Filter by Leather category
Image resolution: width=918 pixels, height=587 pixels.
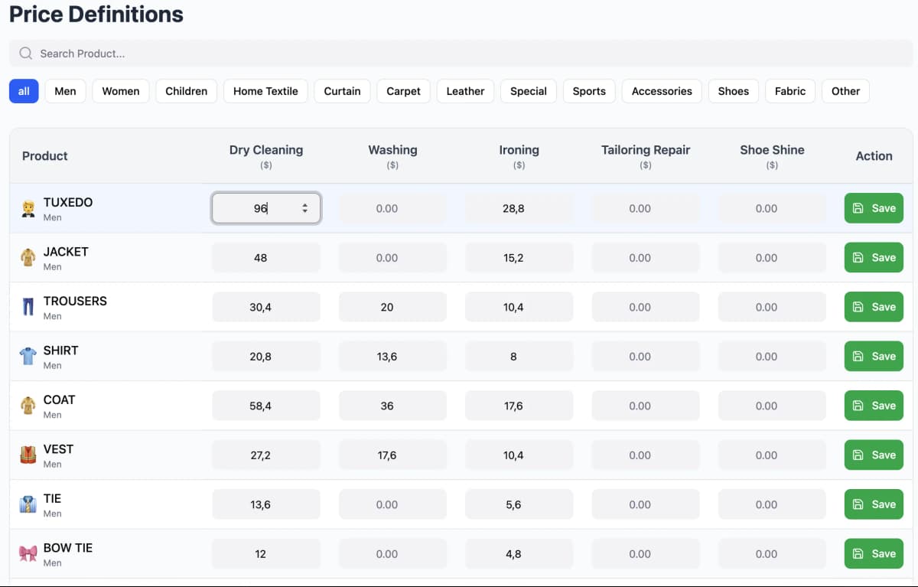coord(466,91)
